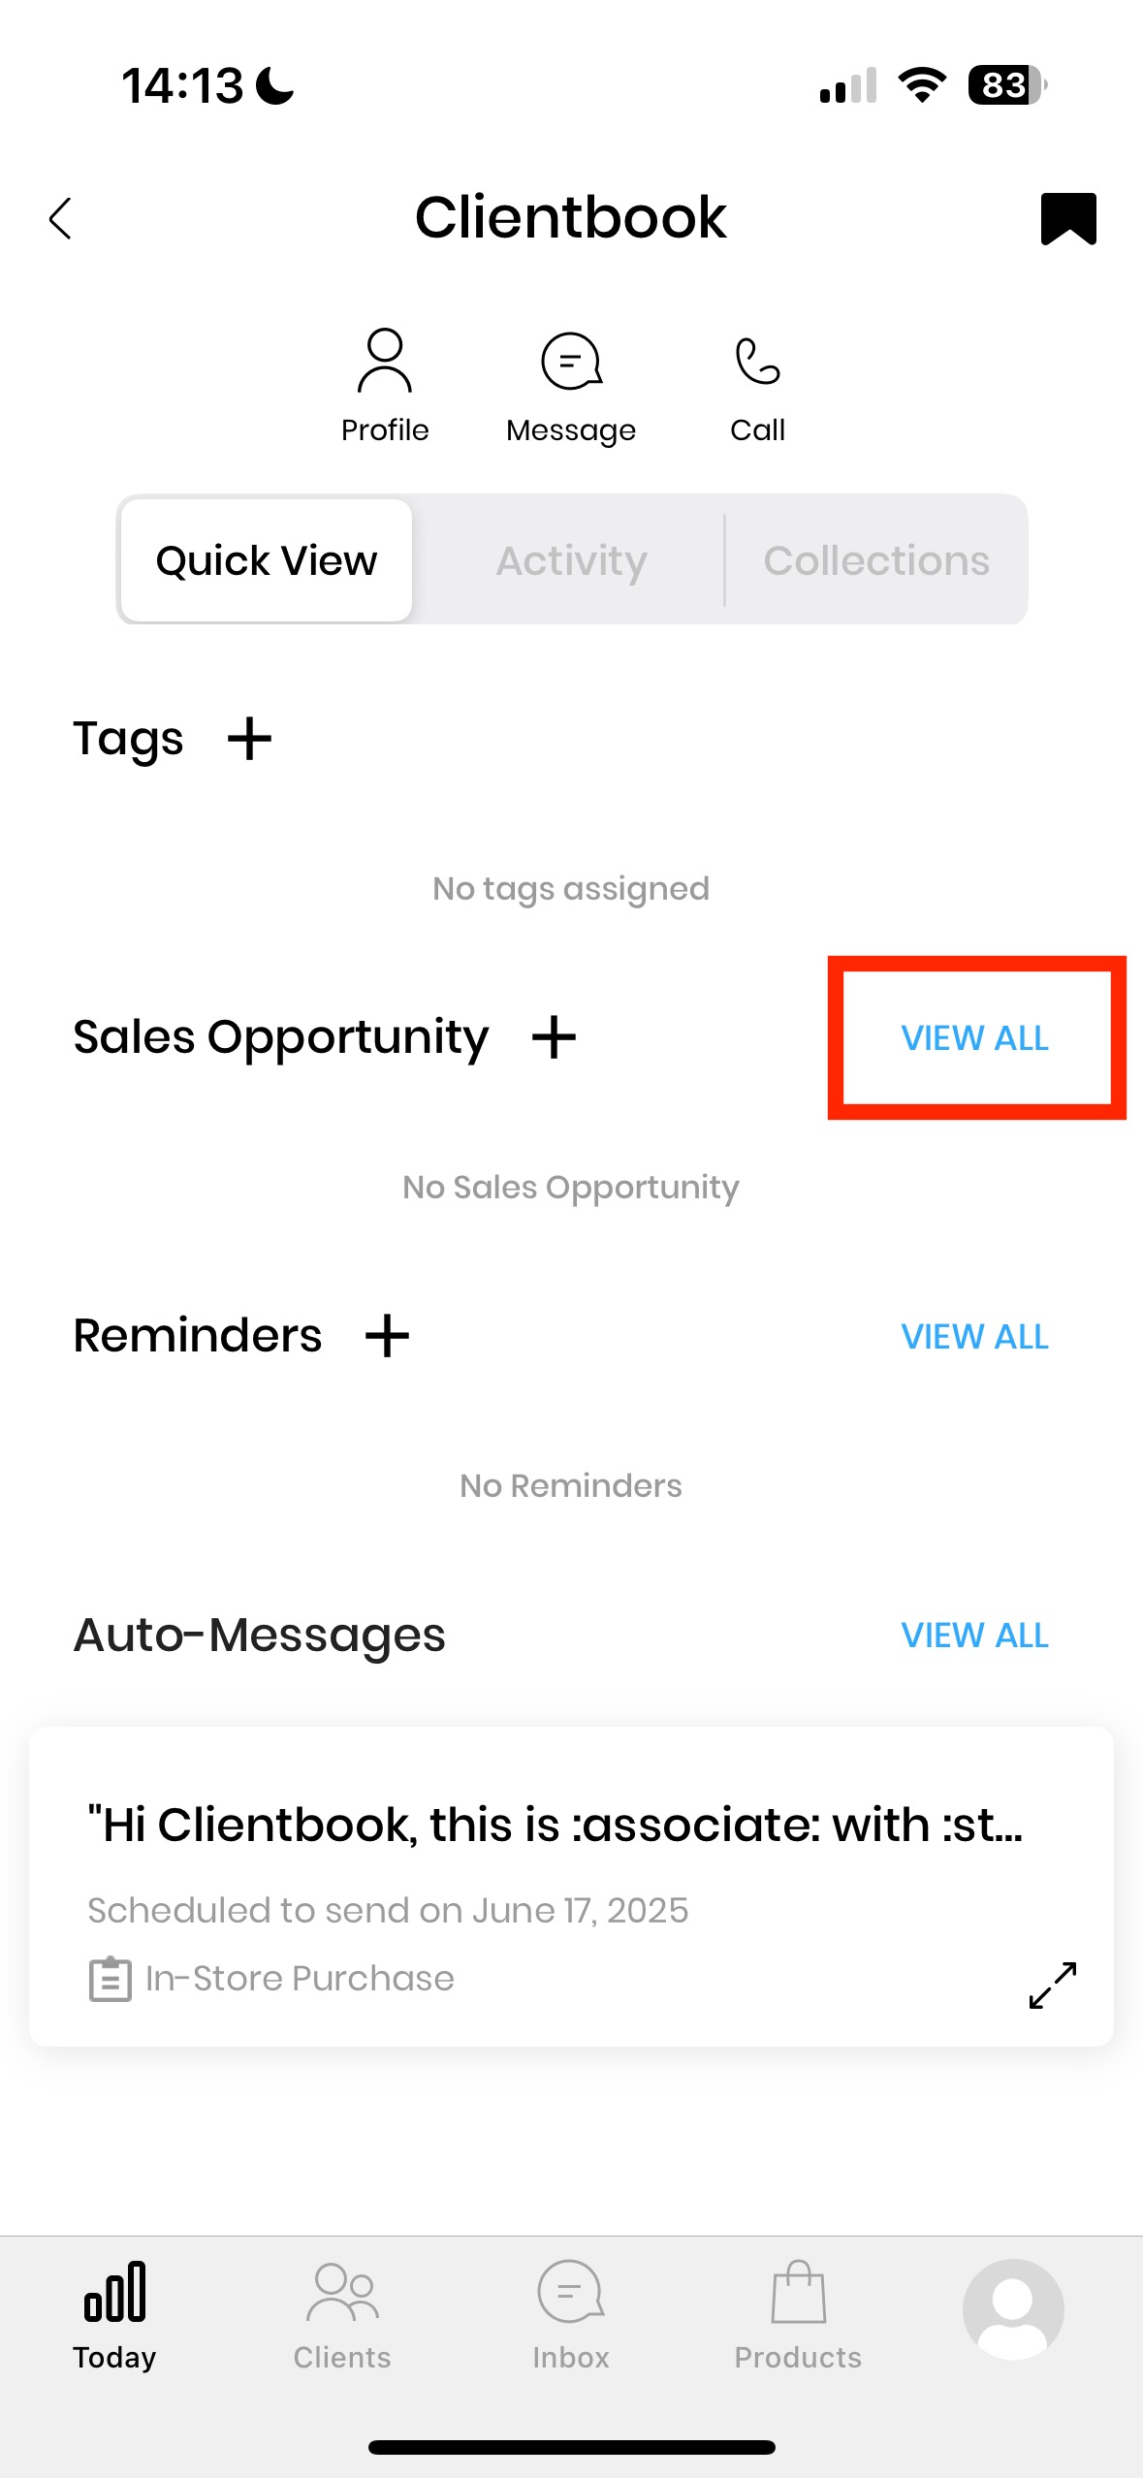Tap the back arrow at top left
This screenshot has height=2478, width=1143.
point(61,218)
